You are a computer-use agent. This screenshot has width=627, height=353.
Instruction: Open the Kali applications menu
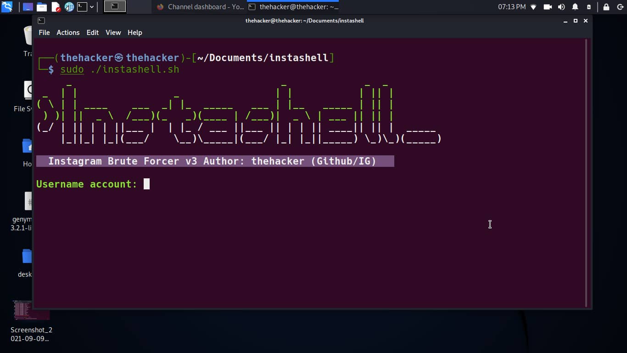coord(7,7)
